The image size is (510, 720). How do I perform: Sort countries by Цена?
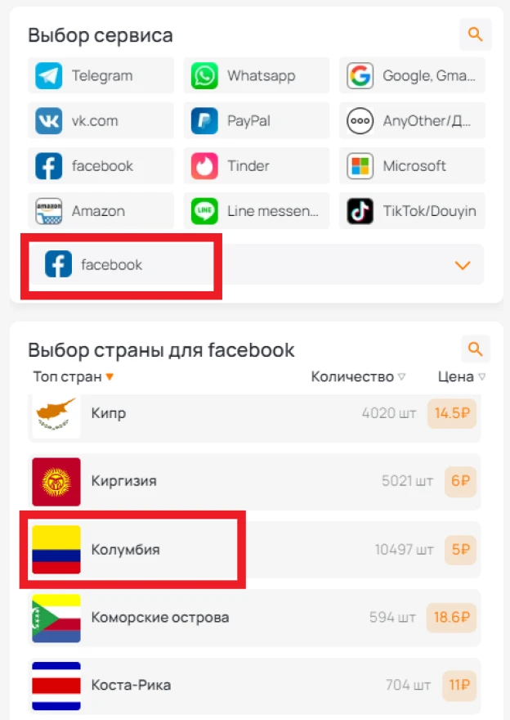coord(462,376)
